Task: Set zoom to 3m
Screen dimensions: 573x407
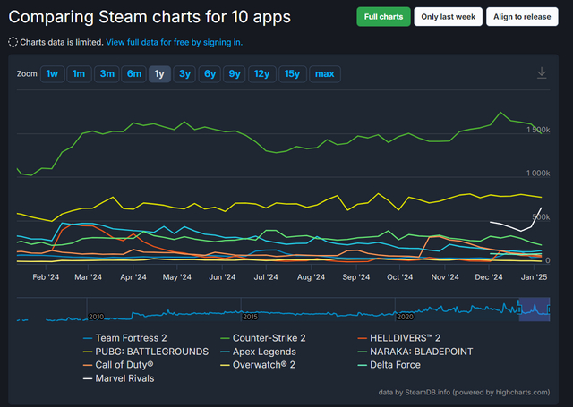Action: [107, 74]
